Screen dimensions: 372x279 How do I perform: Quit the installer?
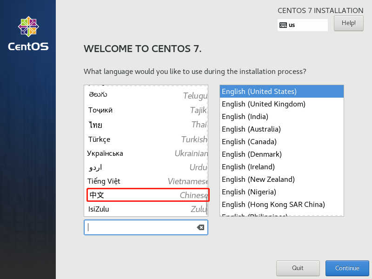298,268
